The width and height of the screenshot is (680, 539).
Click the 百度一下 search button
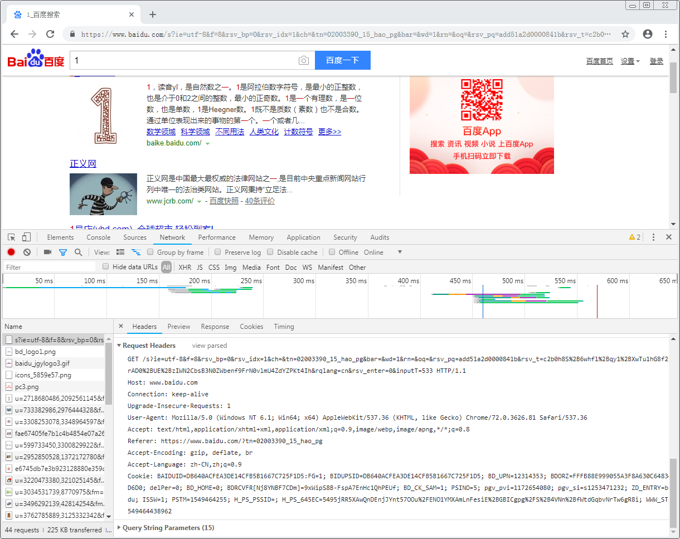pyautogui.click(x=342, y=60)
